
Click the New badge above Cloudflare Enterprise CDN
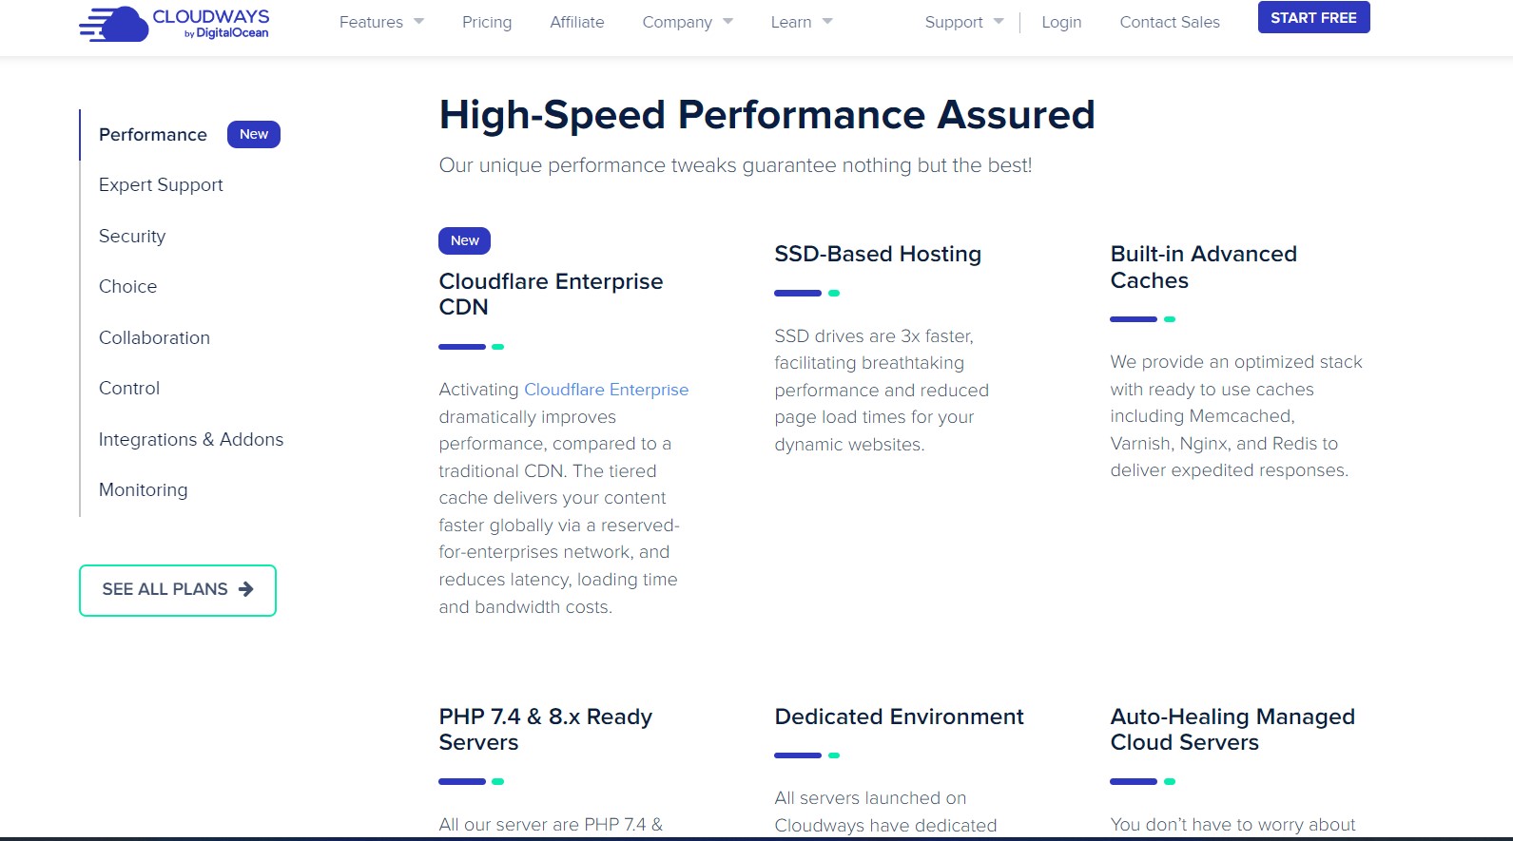click(465, 240)
